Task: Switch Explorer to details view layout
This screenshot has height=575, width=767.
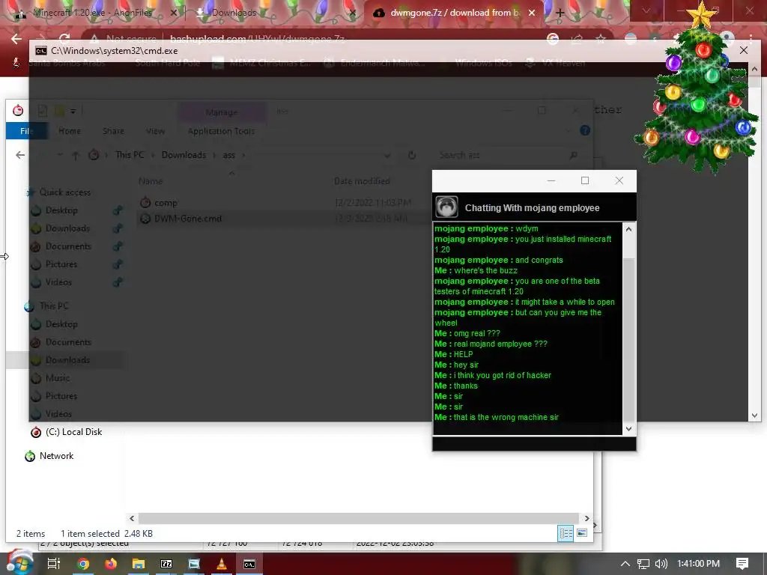Action: click(x=566, y=533)
